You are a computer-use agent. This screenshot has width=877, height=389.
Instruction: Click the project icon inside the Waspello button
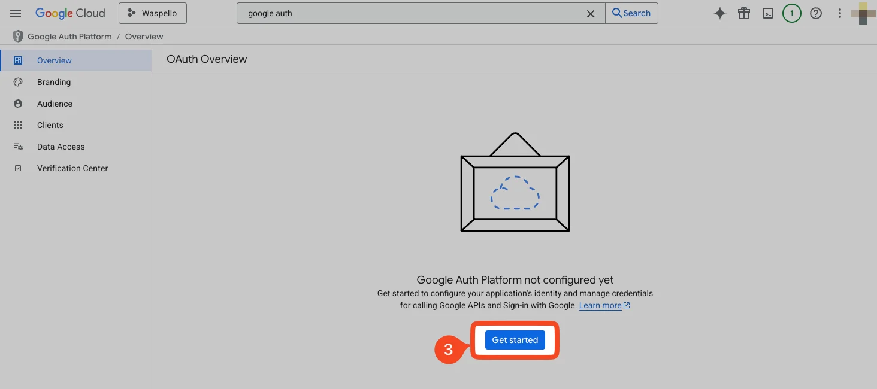[x=131, y=13]
